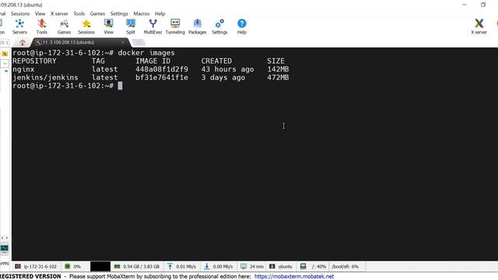The height and width of the screenshot is (280, 498).
Task: Click image ID 448a08f1d2f9
Action: (162, 69)
